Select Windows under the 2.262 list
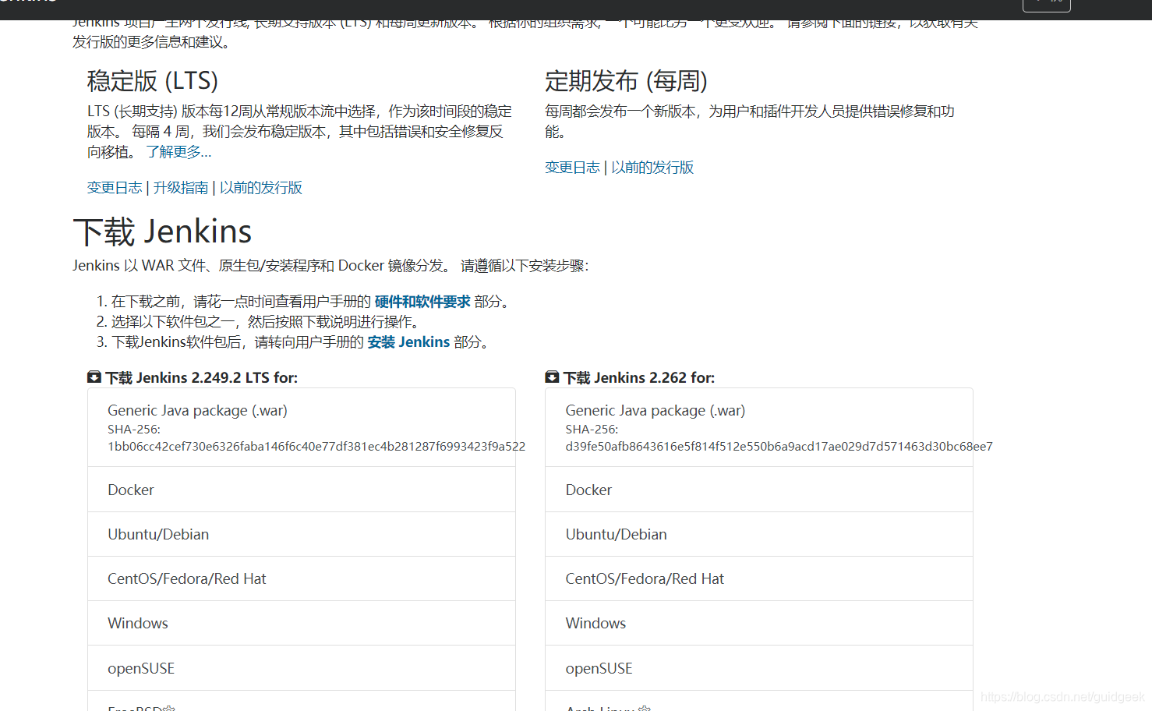This screenshot has height=711, width=1152. tap(759, 623)
